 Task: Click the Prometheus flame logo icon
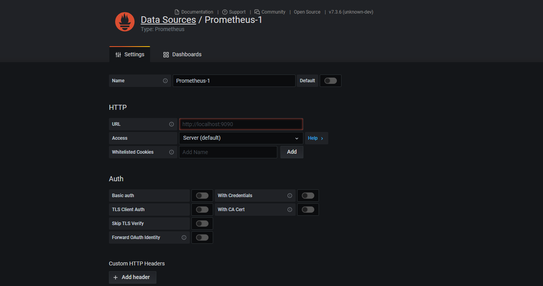[x=125, y=22]
